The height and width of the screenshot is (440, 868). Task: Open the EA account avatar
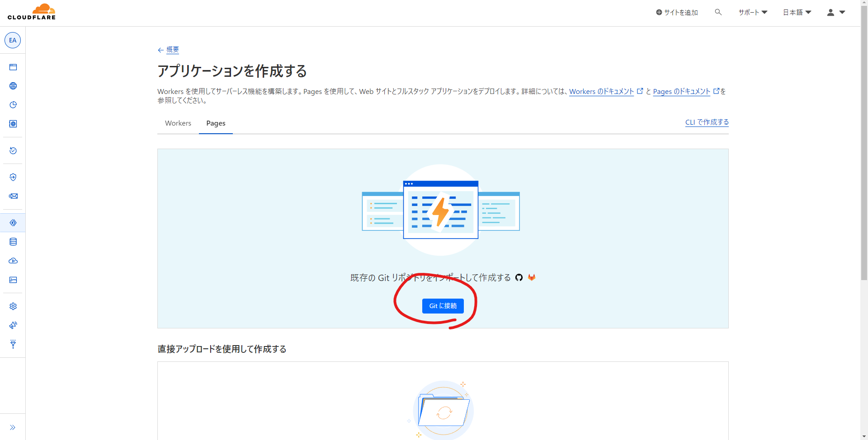pos(13,40)
